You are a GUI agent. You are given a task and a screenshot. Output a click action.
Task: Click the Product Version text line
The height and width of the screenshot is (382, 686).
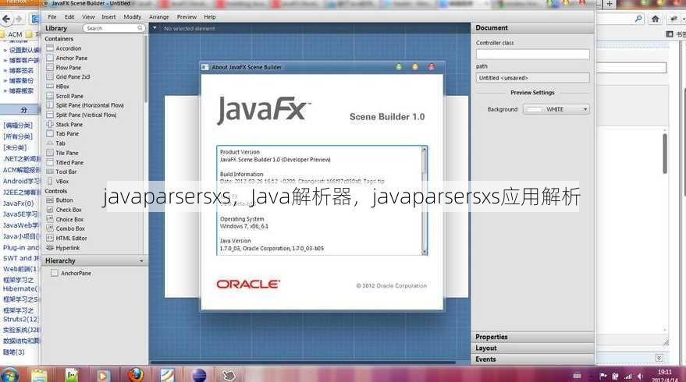point(240,152)
